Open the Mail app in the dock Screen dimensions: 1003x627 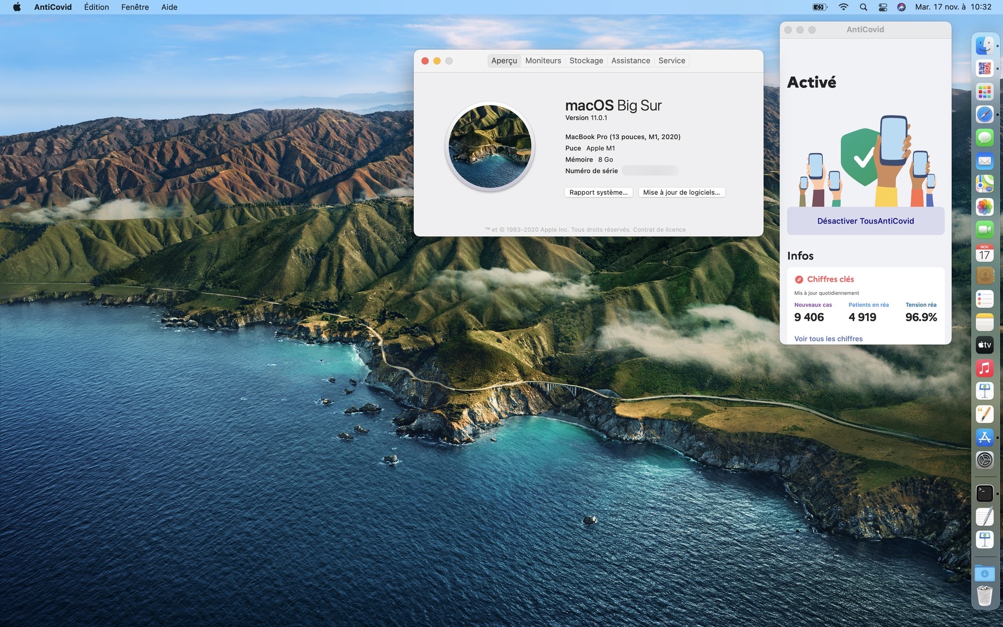click(984, 160)
